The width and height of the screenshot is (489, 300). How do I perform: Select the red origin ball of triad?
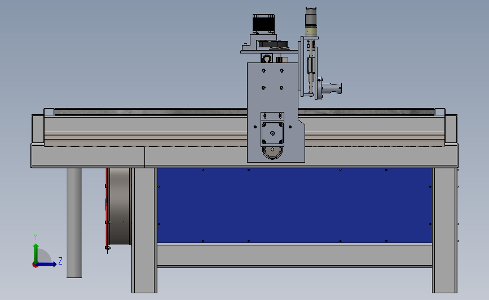click(35, 265)
